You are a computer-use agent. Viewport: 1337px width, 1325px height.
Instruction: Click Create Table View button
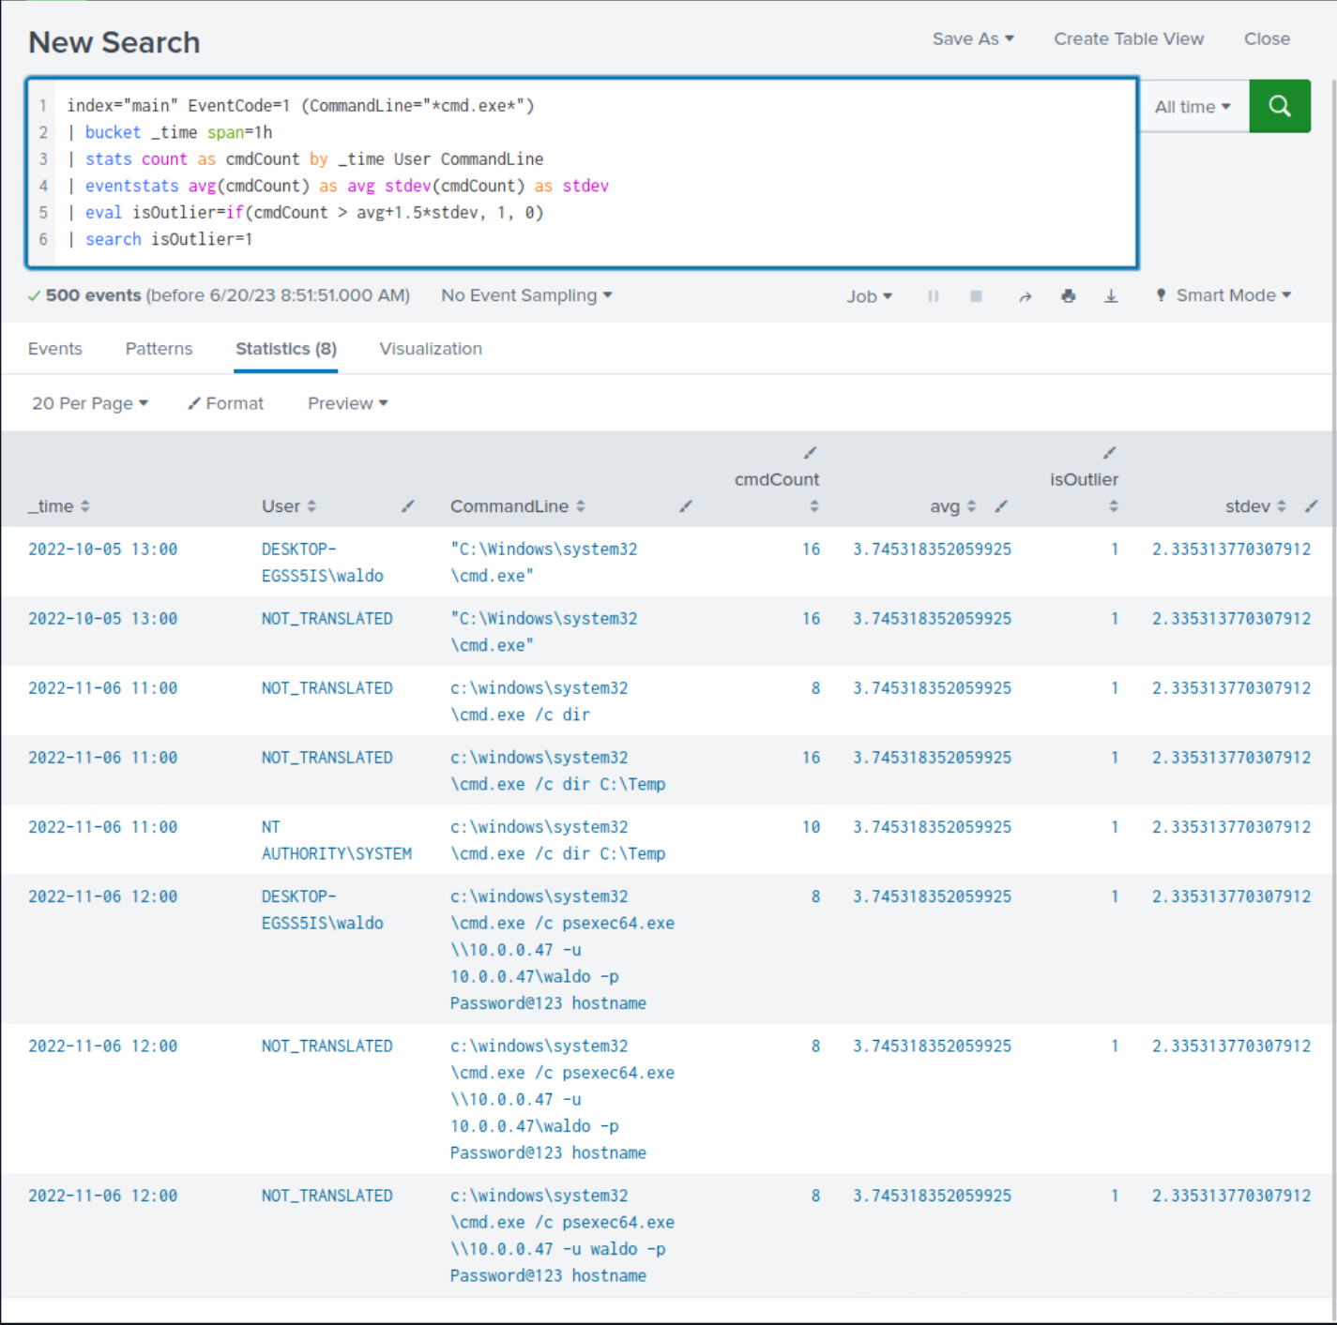(x=1128, y=38)
